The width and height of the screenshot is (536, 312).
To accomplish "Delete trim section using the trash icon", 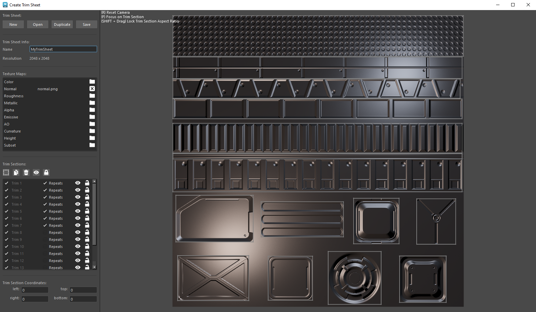I will pos(26,172).
